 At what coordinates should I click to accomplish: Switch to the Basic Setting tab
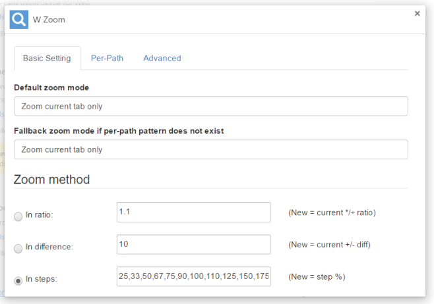47,59
